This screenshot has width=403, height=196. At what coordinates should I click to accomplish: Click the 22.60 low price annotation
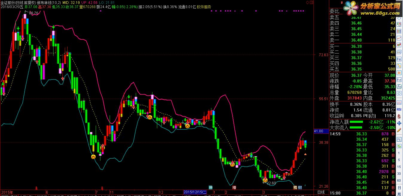(x=271, y=183)
